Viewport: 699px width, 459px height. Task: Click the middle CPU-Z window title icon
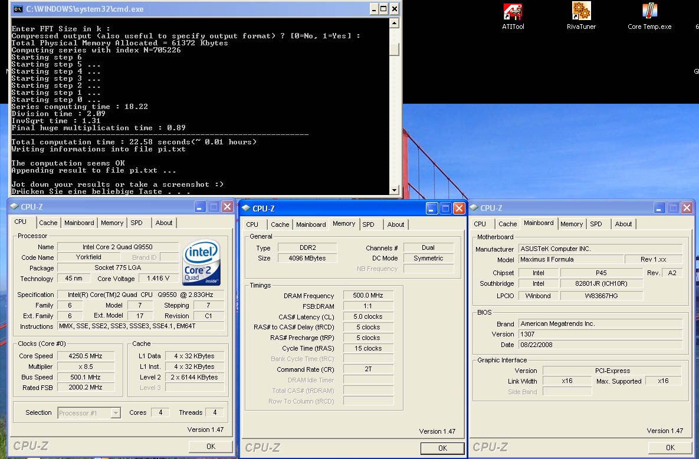246,209
